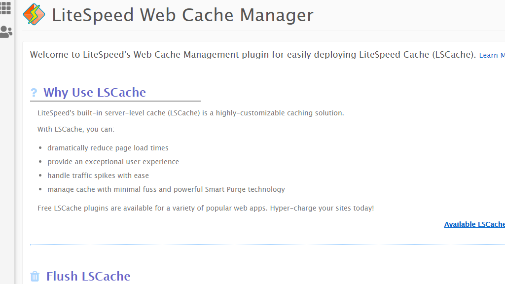Select the 'provide an exceptional user experience' bullet
Image resolution: width=505 pixels, height=284 pixels.
pos(113,162)
